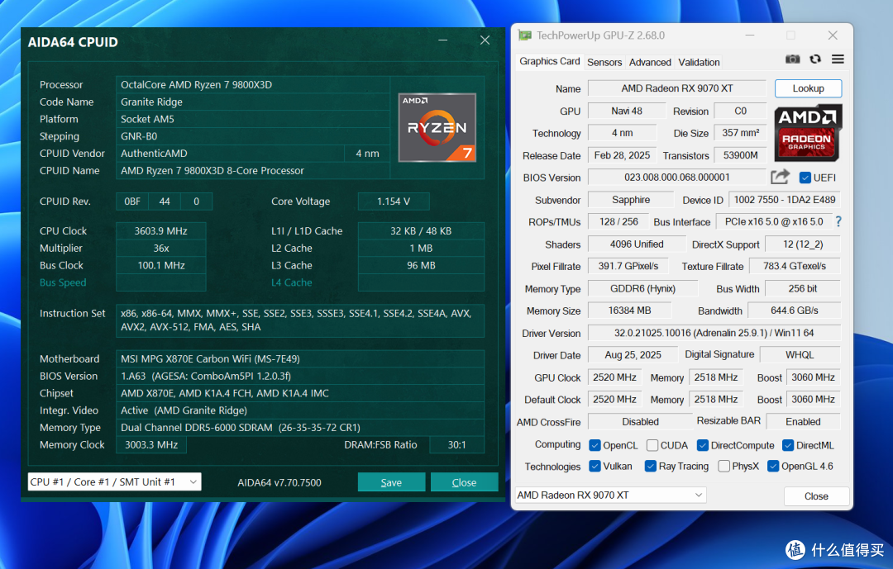Click the Ryzen 7 processor logo

click(x=437, y=127)
